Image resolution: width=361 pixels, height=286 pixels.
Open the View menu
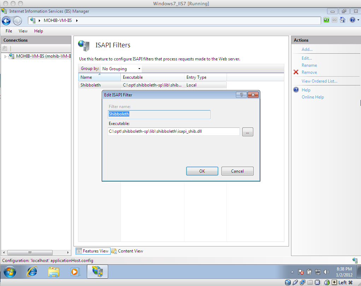coord(23,31)
